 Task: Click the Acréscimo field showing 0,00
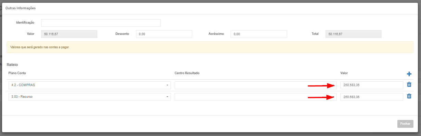[259, 34]
